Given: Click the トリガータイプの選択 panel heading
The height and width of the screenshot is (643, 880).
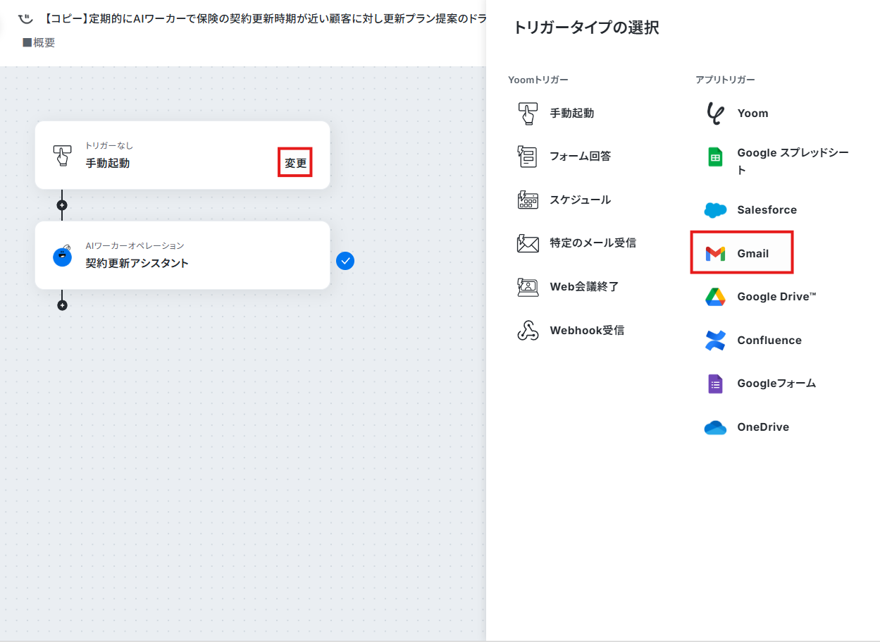Looking at the screenshot, I should 585,28.
